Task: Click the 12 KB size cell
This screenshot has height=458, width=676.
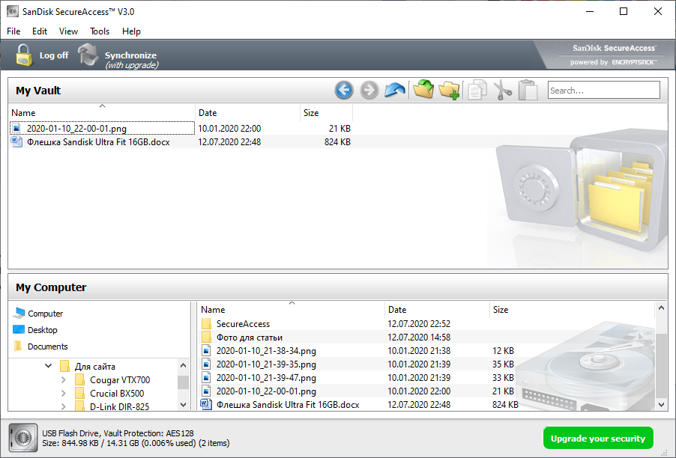Action: point(503,350)
